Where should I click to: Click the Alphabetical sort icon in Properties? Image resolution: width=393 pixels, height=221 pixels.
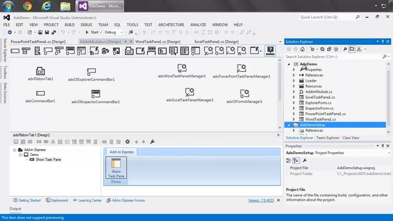click(296, 160)
